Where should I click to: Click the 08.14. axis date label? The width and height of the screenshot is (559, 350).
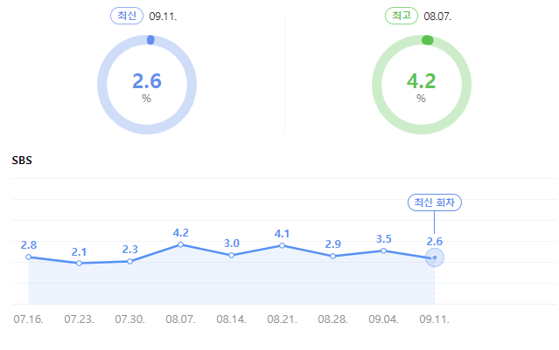coord(231,319)
